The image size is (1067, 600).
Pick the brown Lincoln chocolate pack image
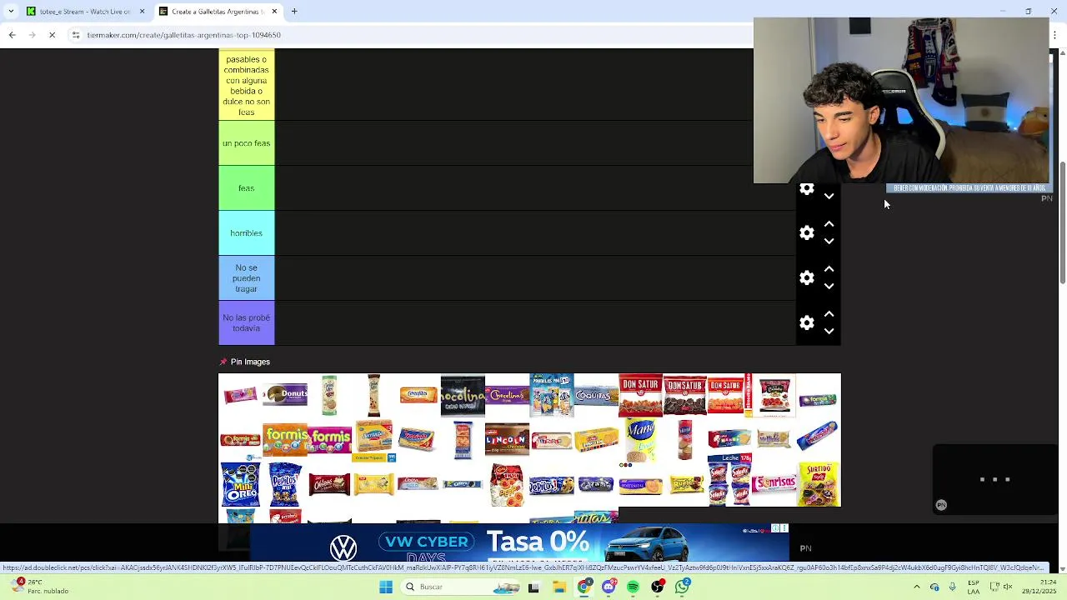click(507, 439)
